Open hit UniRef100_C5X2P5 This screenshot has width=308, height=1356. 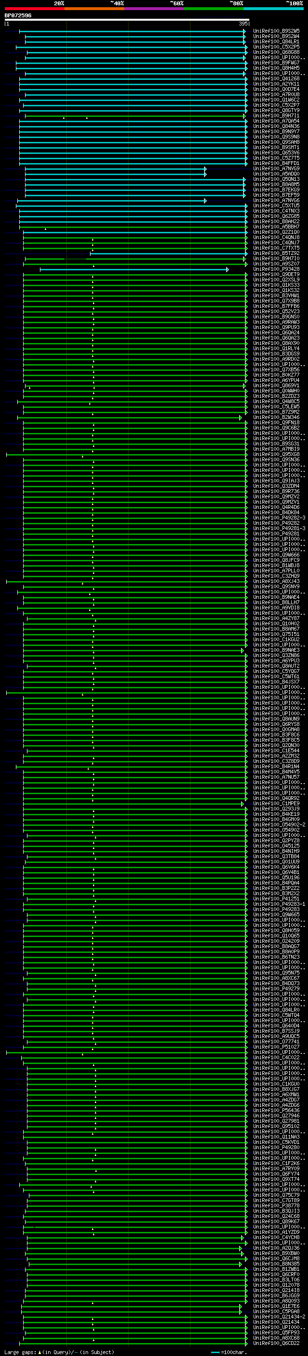(276, 47)
